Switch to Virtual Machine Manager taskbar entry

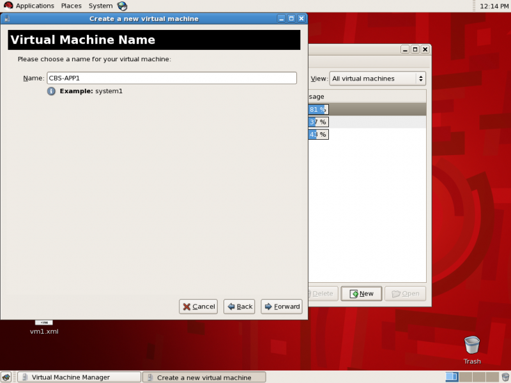tap(79, 377)
